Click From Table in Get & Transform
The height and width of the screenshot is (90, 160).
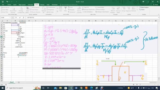pyautogui.click(x=34, y=10)
